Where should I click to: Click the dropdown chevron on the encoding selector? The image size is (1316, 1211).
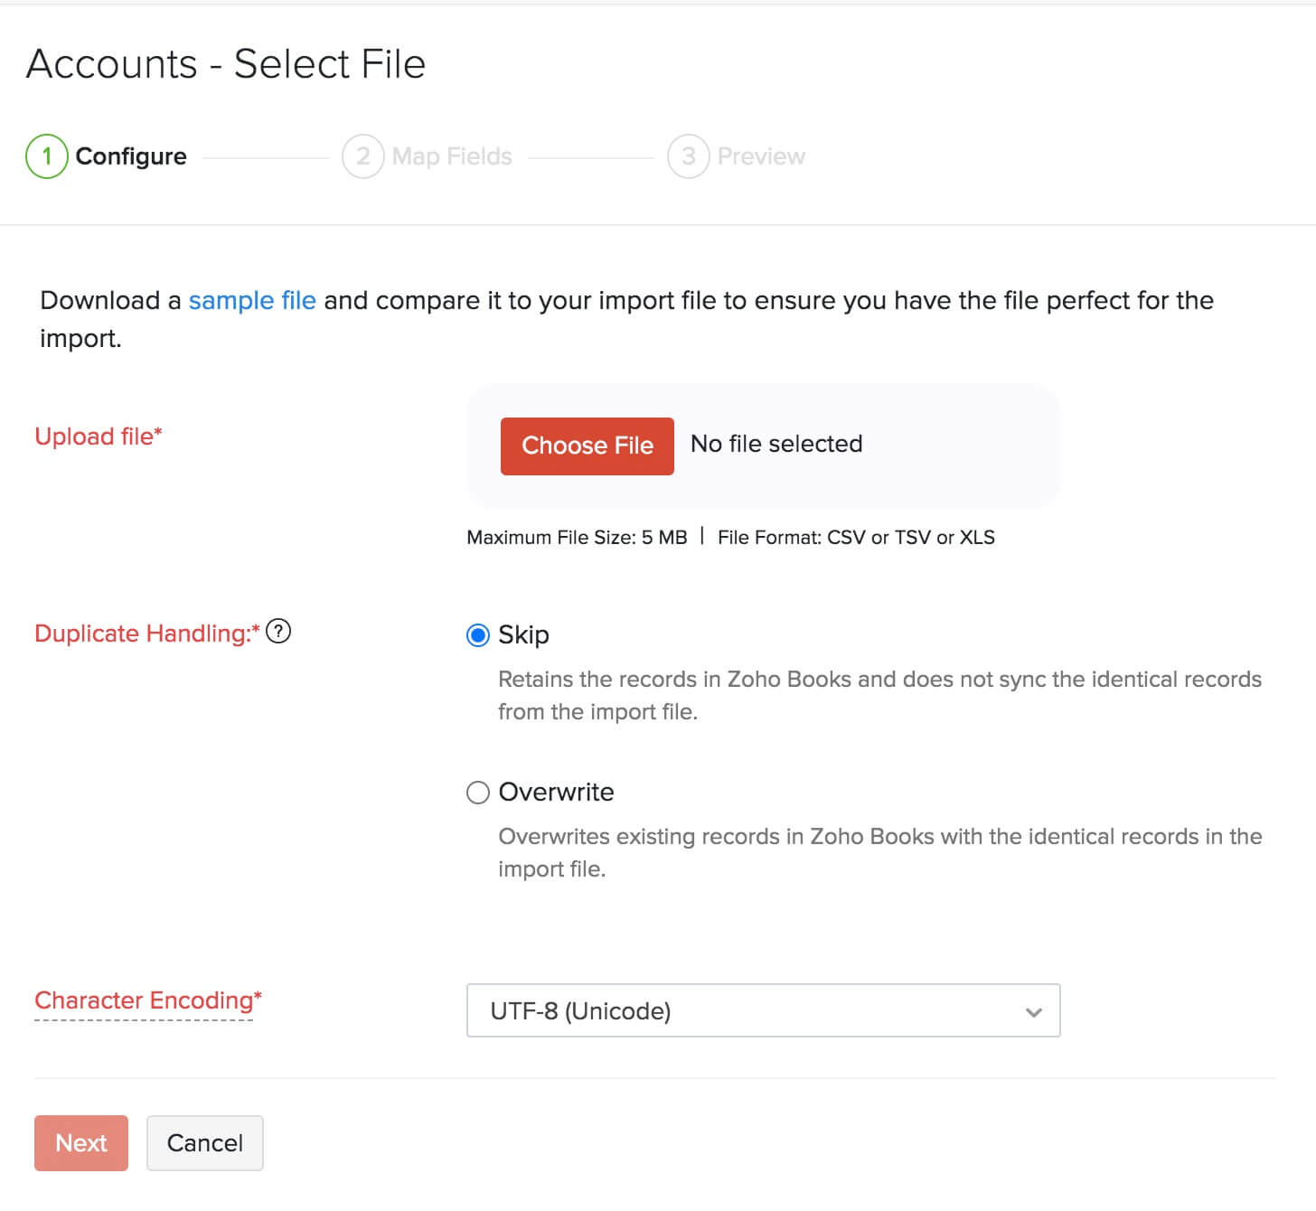pos(1032,1011)
